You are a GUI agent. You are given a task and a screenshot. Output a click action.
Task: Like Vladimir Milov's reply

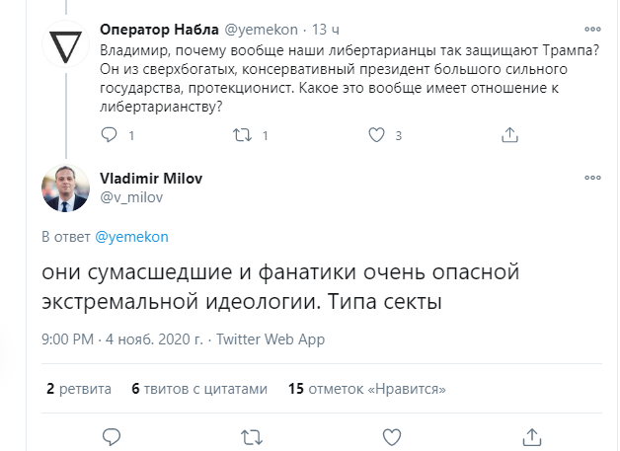pos(392,435)
